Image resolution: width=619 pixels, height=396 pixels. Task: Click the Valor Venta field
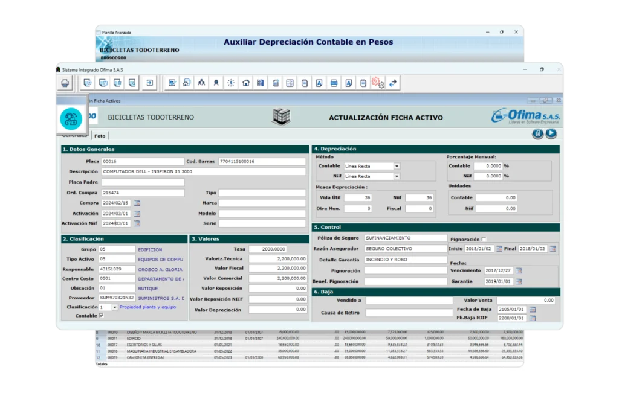click(x=526, y=301)
